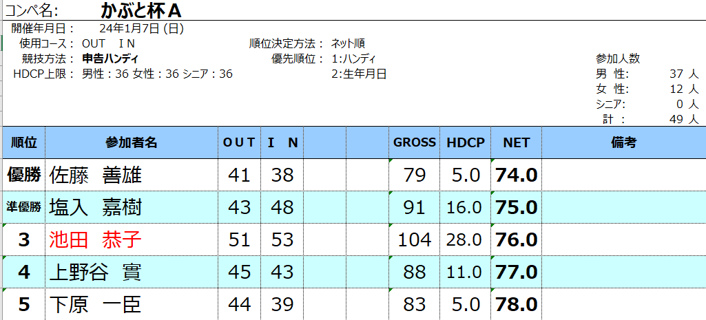The width and height of the screenshot is (706, 320).
Task: Select the competition name cell かぶと杯A
Action: pos(141,11)
